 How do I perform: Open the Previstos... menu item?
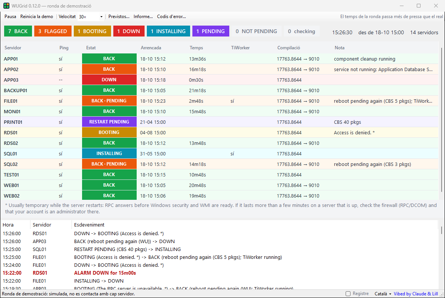pos(119,17)
